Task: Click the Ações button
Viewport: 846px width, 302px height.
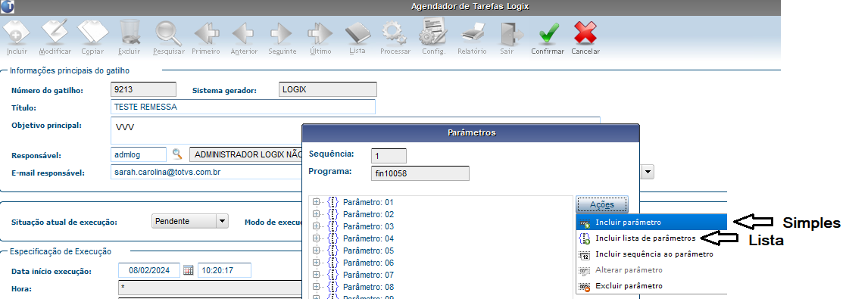Action: (x=601, y=204)
